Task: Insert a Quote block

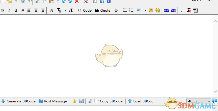Action: (x=102, y=11)
